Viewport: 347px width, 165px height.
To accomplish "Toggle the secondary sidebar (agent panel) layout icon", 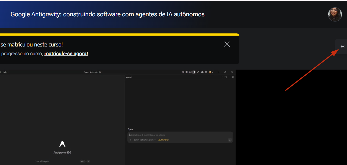I will pyautogui.click(x=194, y=72).
